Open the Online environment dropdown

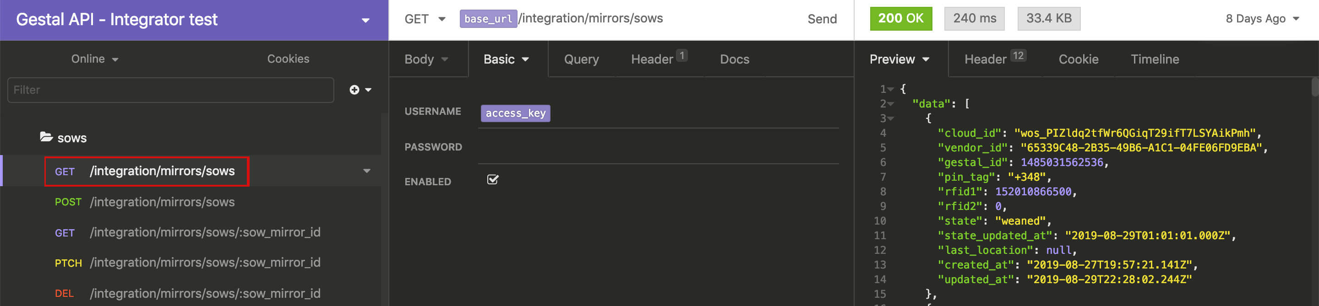pyautogui.click(x=95, y=59)
